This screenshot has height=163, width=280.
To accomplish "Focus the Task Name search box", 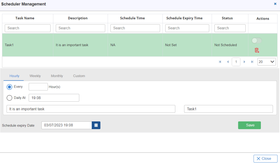I will coord(28,28).
